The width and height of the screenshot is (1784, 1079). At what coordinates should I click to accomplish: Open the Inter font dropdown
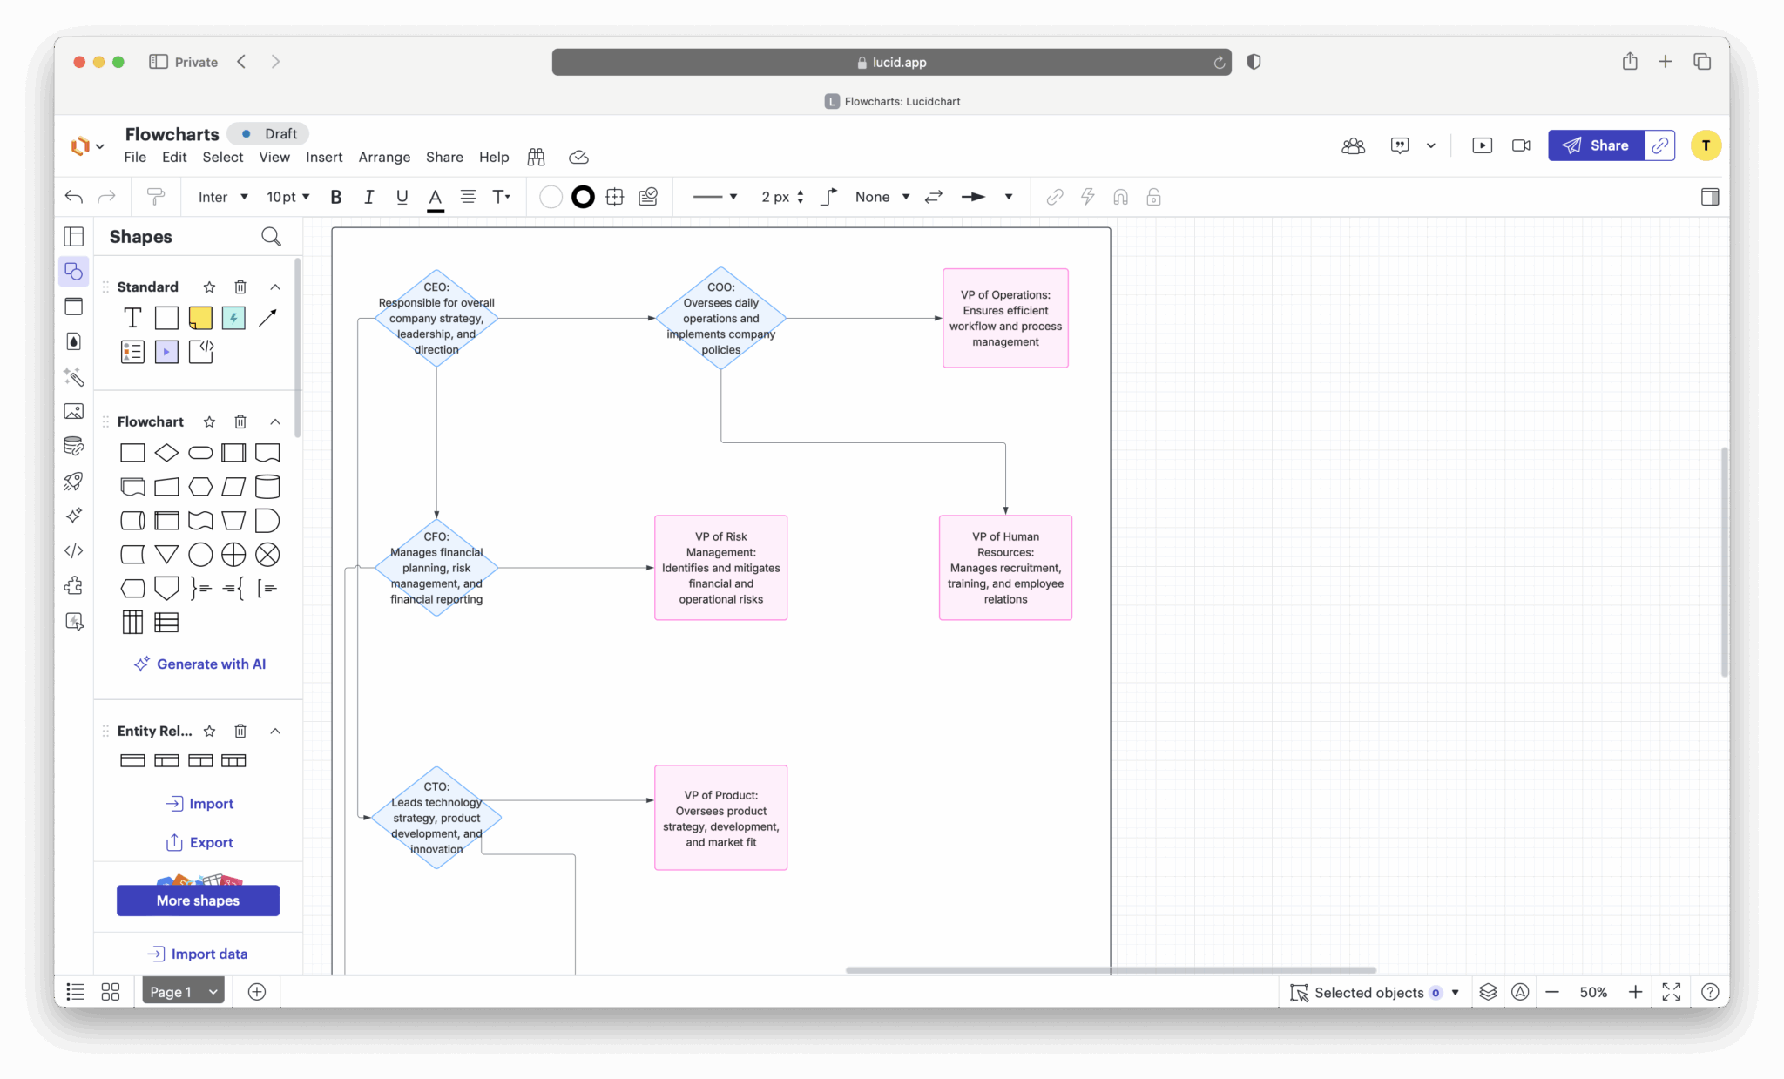pos(222,197)
